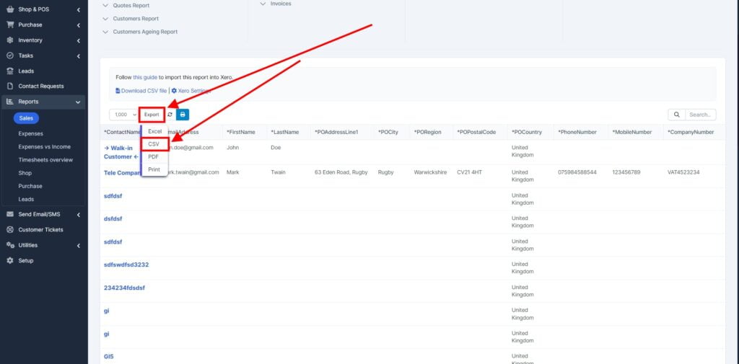The width and height of the screenshot is (739, 364).
Task: Click the Shop & POS basket icon
Action: 10,9
